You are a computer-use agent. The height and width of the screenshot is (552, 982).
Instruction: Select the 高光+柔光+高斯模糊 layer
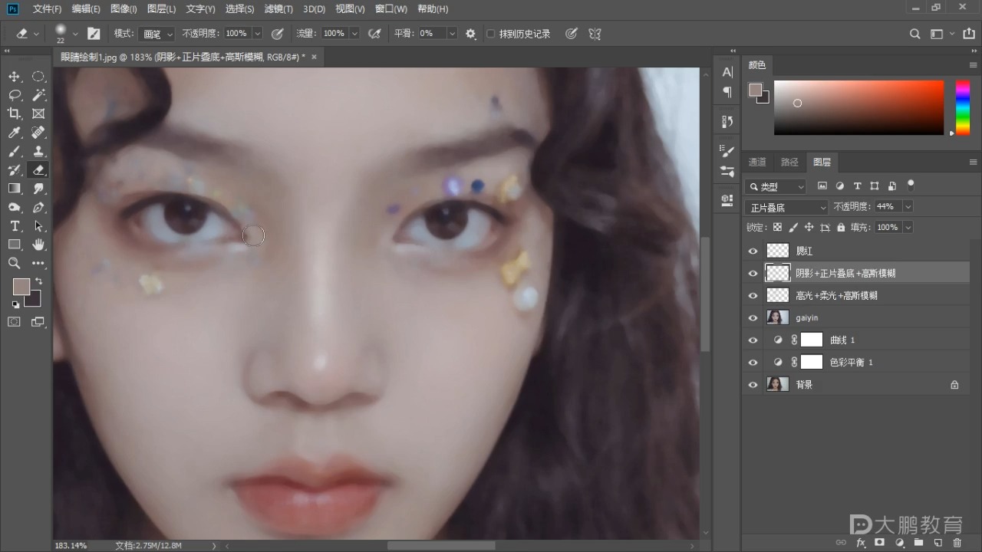(x=835, y=295)
